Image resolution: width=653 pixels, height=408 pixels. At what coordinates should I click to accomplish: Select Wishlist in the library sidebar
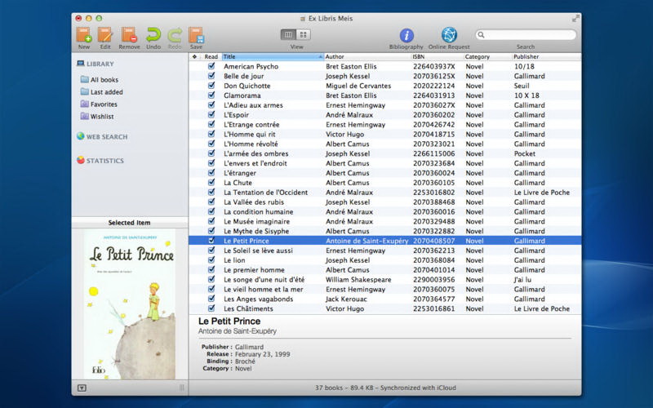click(x=102, y=117)
